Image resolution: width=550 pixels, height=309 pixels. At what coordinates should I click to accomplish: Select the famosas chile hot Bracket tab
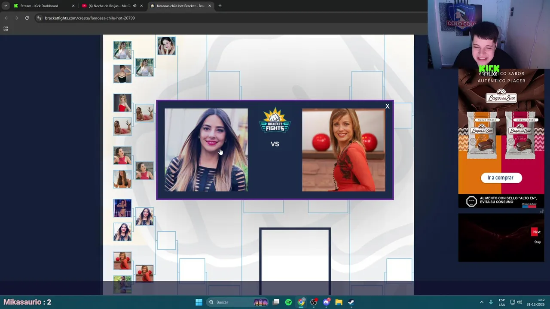click(180, 6)
